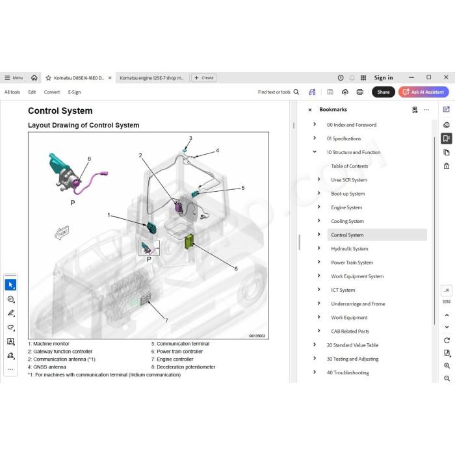Click the Create button
The image size is (455, 455).
click(203, 78)
